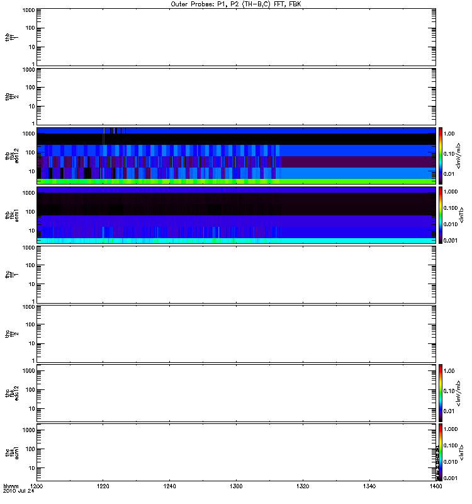
Task: Click the "<|mV/m|>" unit label of thc edc12 color bar
Action: click(x=459, y=393)
